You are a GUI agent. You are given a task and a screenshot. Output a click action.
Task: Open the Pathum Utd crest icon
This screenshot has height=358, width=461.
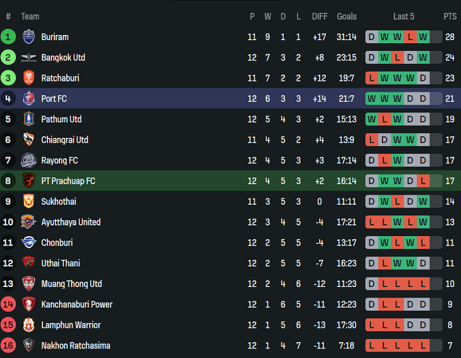point(28,120)
